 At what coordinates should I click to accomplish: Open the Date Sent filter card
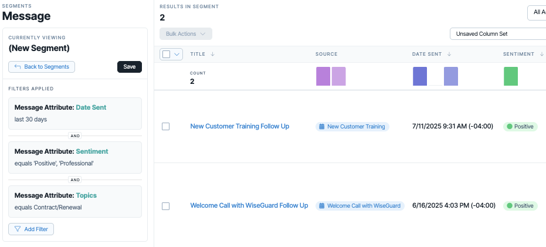click(75, 114)
